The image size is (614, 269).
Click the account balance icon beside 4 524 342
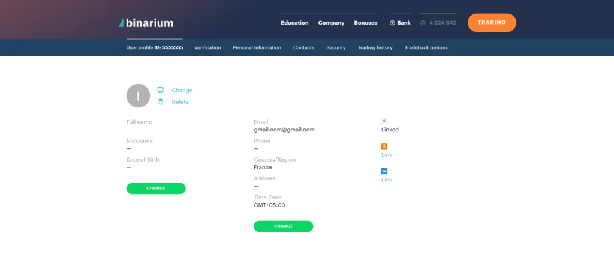click(423, 23)
